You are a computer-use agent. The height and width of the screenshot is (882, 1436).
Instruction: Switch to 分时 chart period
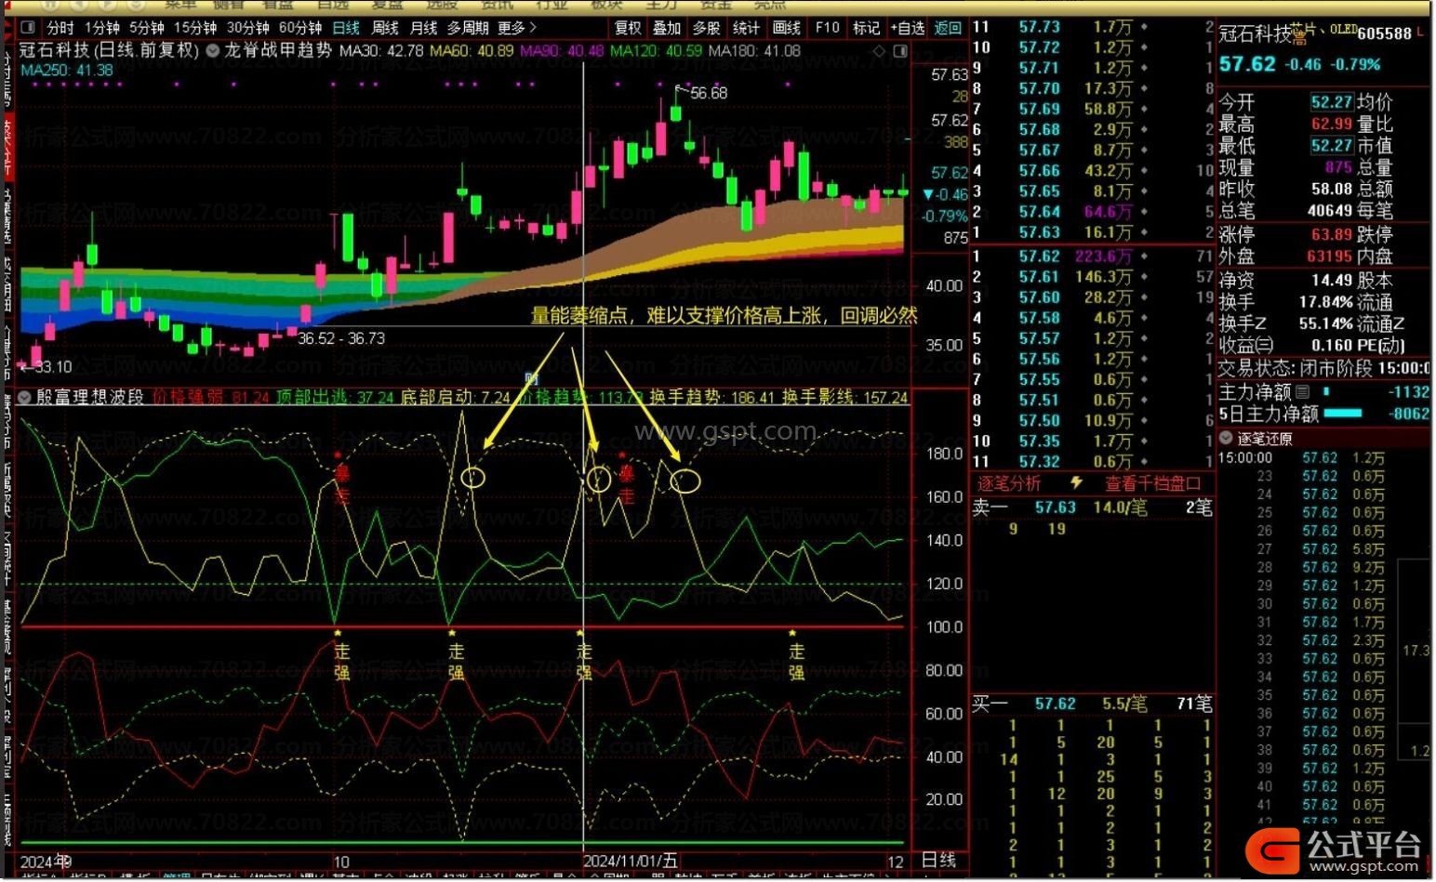tap(60, 28)
